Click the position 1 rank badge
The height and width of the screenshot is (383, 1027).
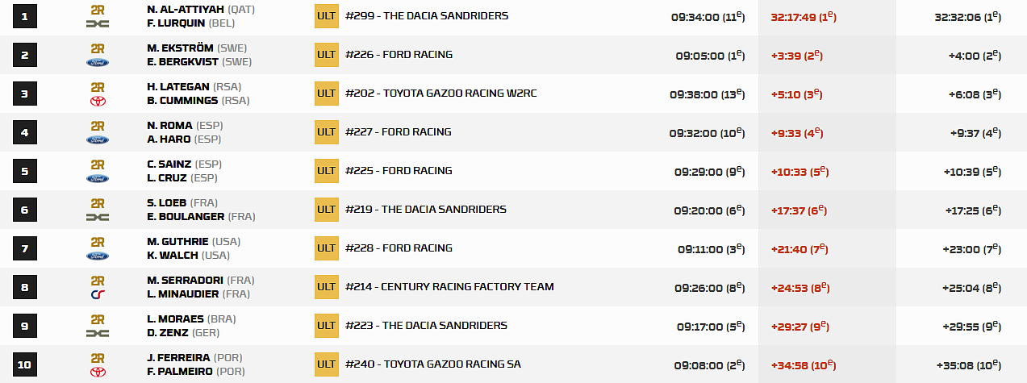[x=25, y=16]
